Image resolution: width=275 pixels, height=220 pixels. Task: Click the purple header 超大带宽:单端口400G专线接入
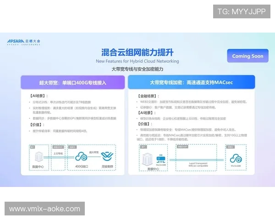tap(72, 82)
